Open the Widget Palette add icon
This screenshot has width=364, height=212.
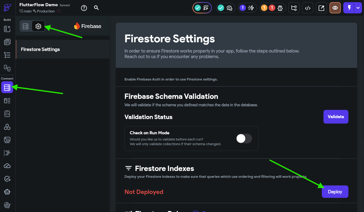pyautogui.click(x=7, y=29)
